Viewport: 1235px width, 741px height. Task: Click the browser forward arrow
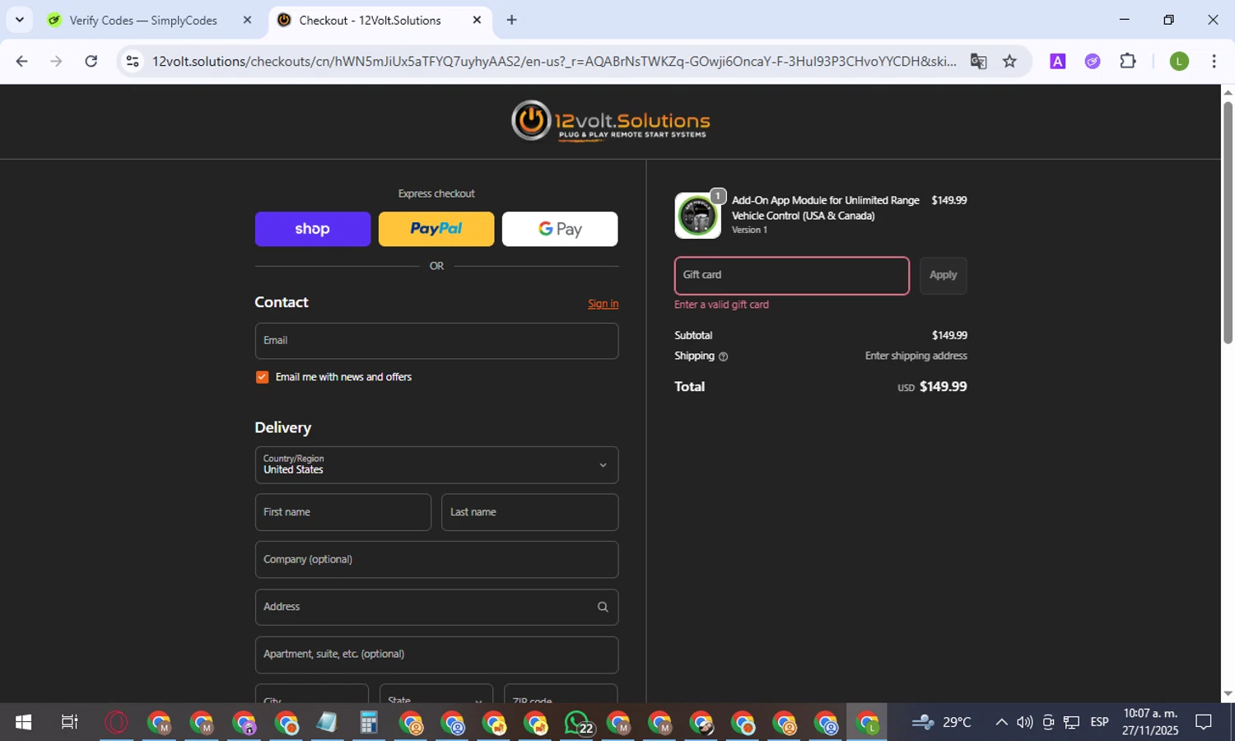click(x=56, y=61)
